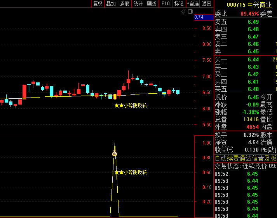Select the 多股 multi-stock view

point(124,3)
